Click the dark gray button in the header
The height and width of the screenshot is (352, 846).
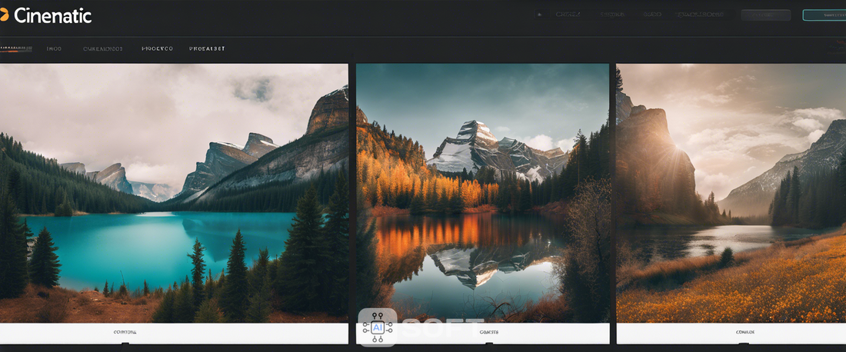pos(765,15)
